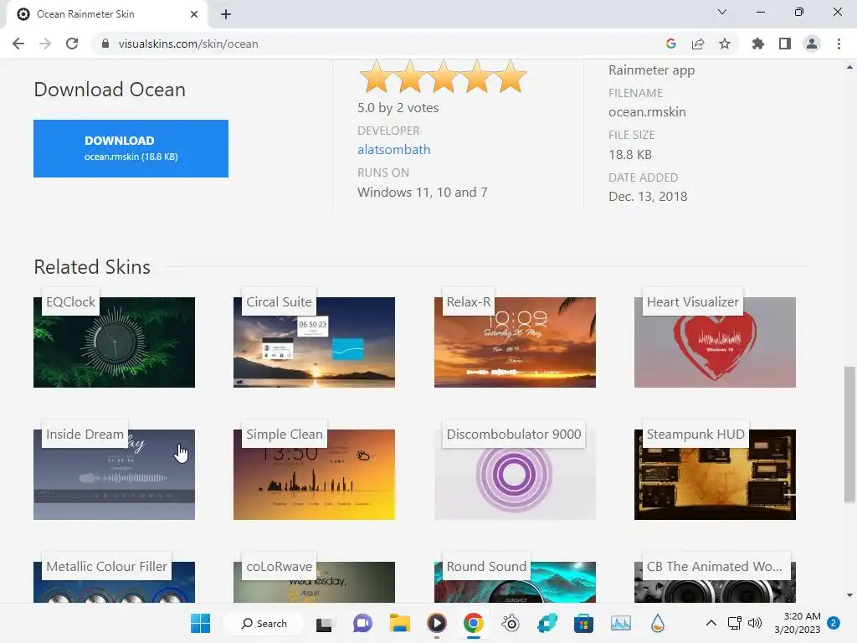Screen dimensions: 857x643
Task: Click the forward navigation arrow
Action: (45, 44)
